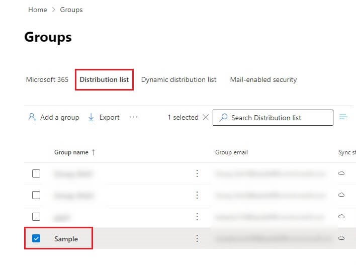
Task: Switch to the Microsoft 365 tab
Action: (47, 79)
